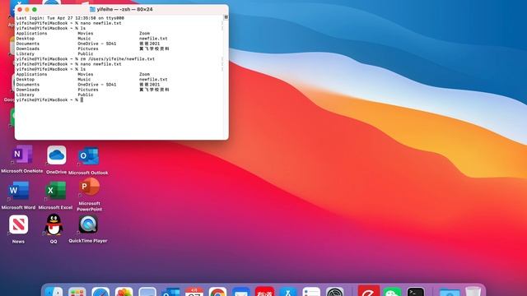Open the Trash in the Dock
Image resolution: width=527 pixels, height=296 pixels.
(473, 291)
